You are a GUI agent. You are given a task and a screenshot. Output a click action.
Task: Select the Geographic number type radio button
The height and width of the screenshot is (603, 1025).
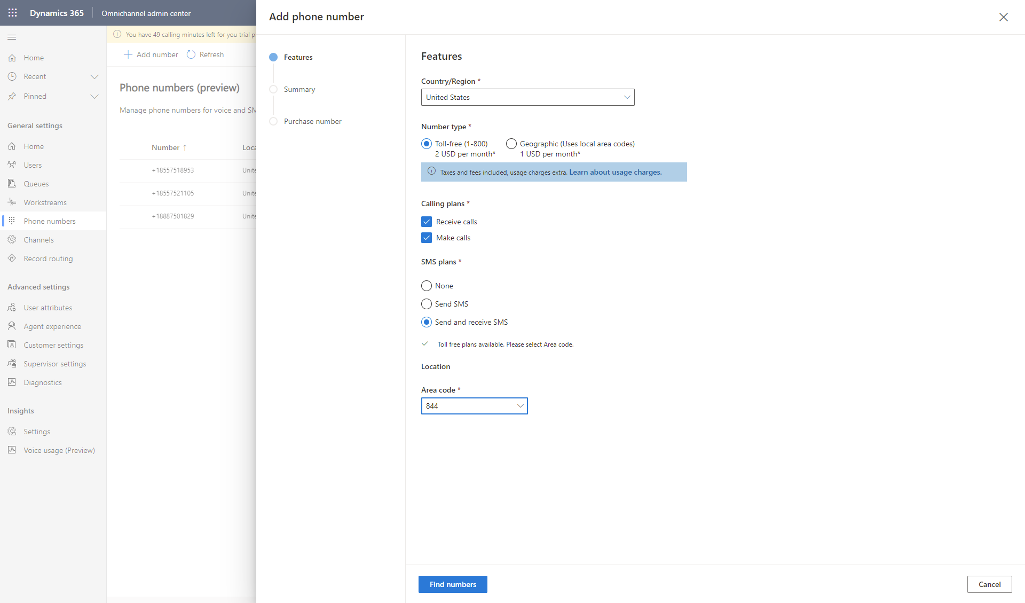tap(511, 144)
